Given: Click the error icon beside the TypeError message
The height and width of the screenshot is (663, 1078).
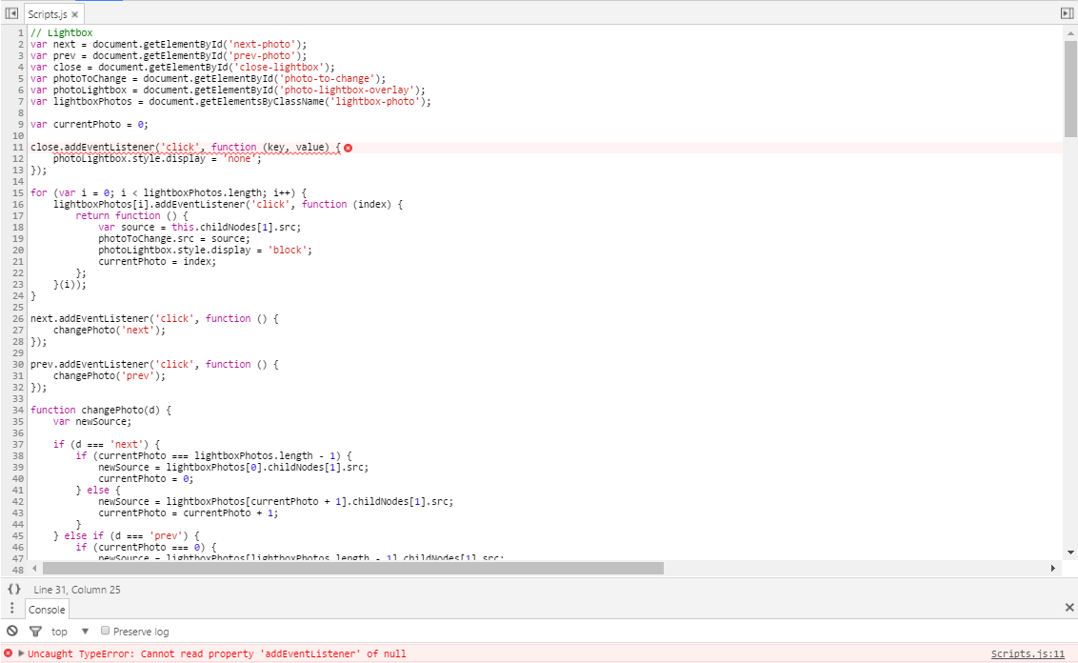Looking at the screenshot, I should tap(10, 653).
